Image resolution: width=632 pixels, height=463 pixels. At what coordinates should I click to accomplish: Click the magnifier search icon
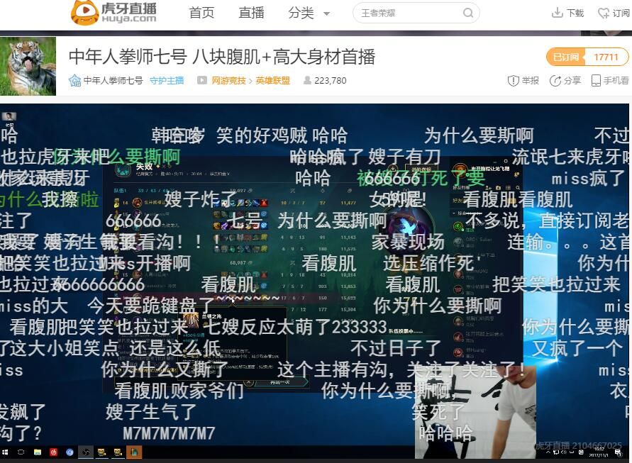[468, 13]
